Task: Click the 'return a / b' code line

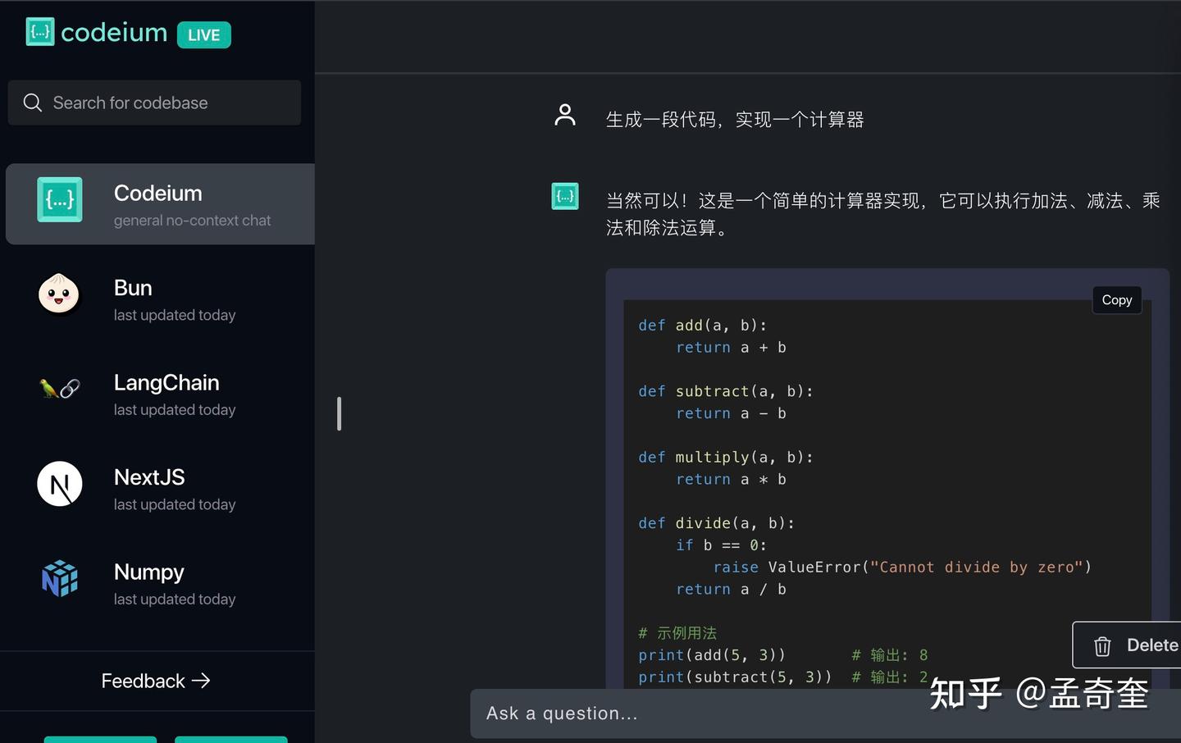Action: (x=731, y=589)
